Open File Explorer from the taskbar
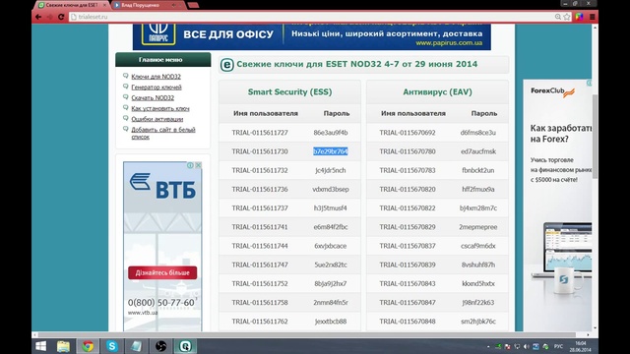This screenshot has width=630, height=354. pos(63,346)
